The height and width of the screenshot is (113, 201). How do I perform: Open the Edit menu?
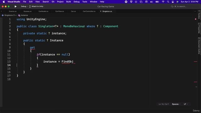(x=31, y=2)
